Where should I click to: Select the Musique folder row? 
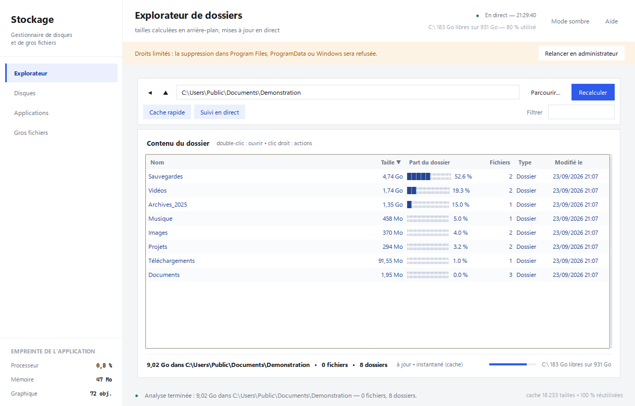click(377, 219)
